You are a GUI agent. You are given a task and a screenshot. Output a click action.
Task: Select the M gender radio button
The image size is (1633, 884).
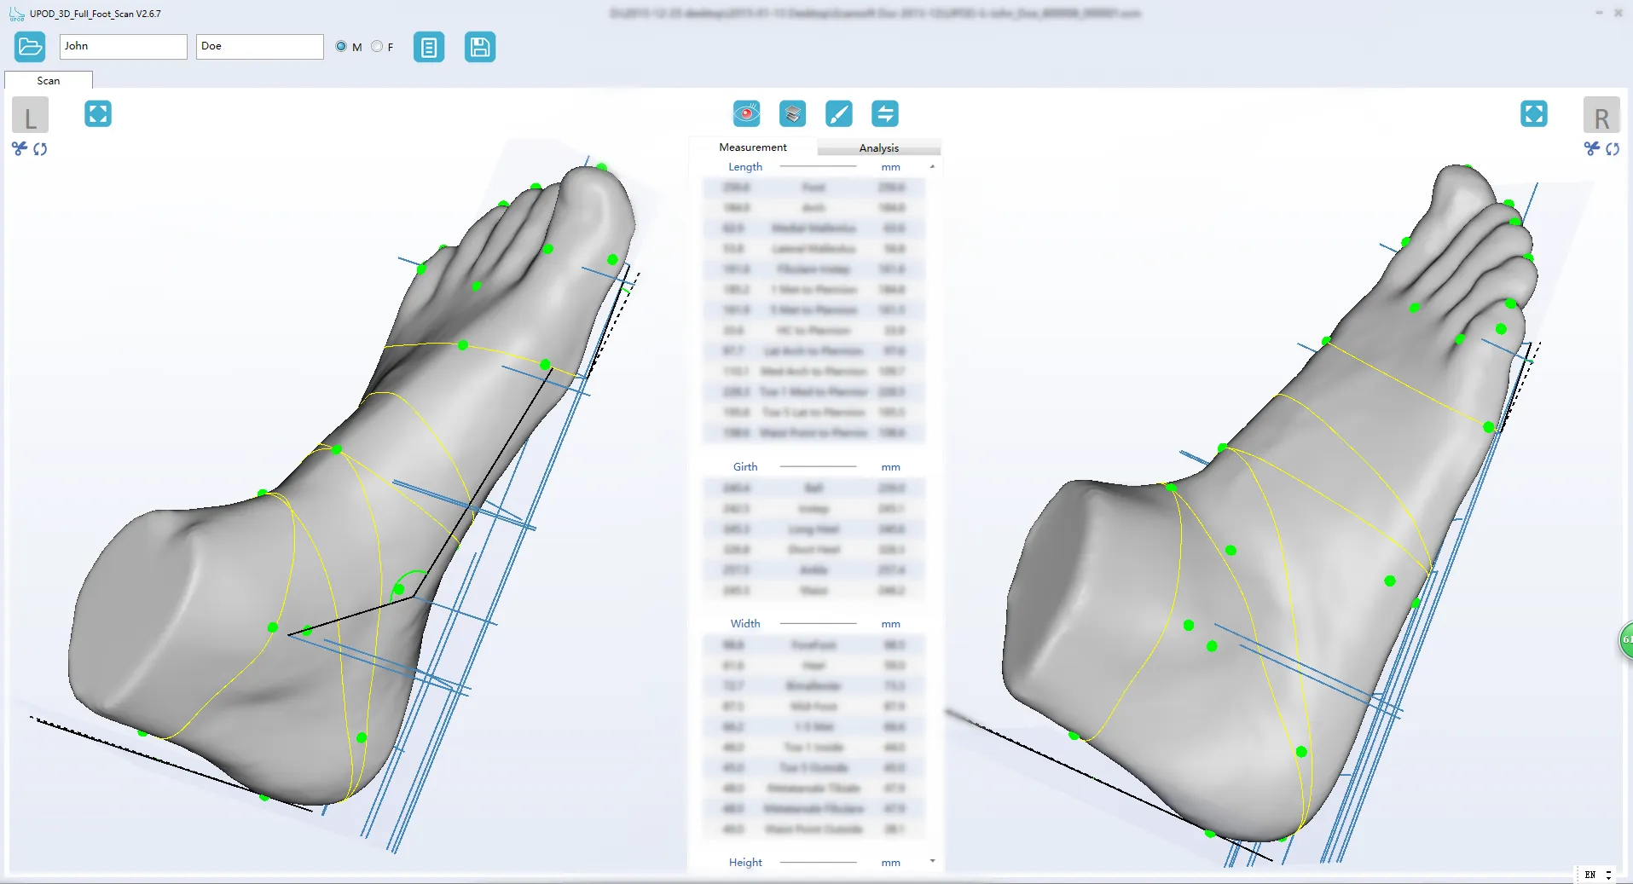(x=341, y=47)
